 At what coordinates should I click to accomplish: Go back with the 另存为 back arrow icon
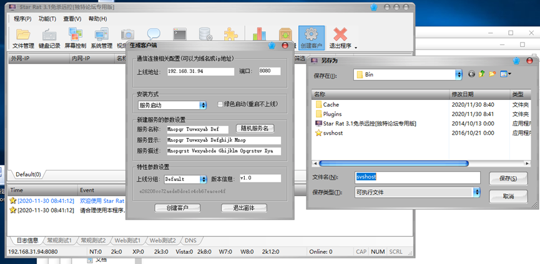pos(472,74)
